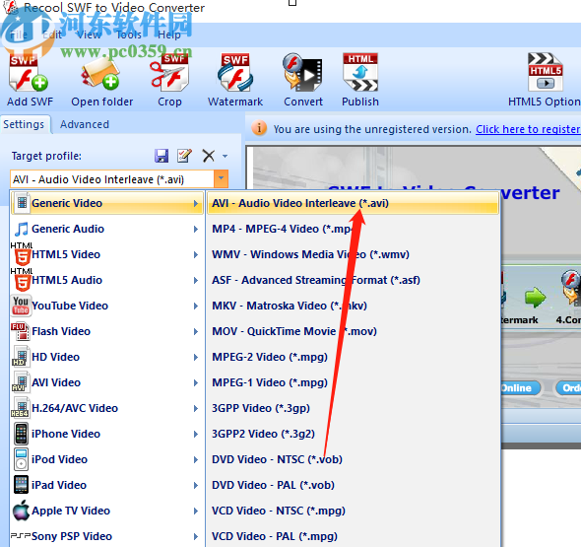
Task: Open the Tools menu
Action: point(129,34)
